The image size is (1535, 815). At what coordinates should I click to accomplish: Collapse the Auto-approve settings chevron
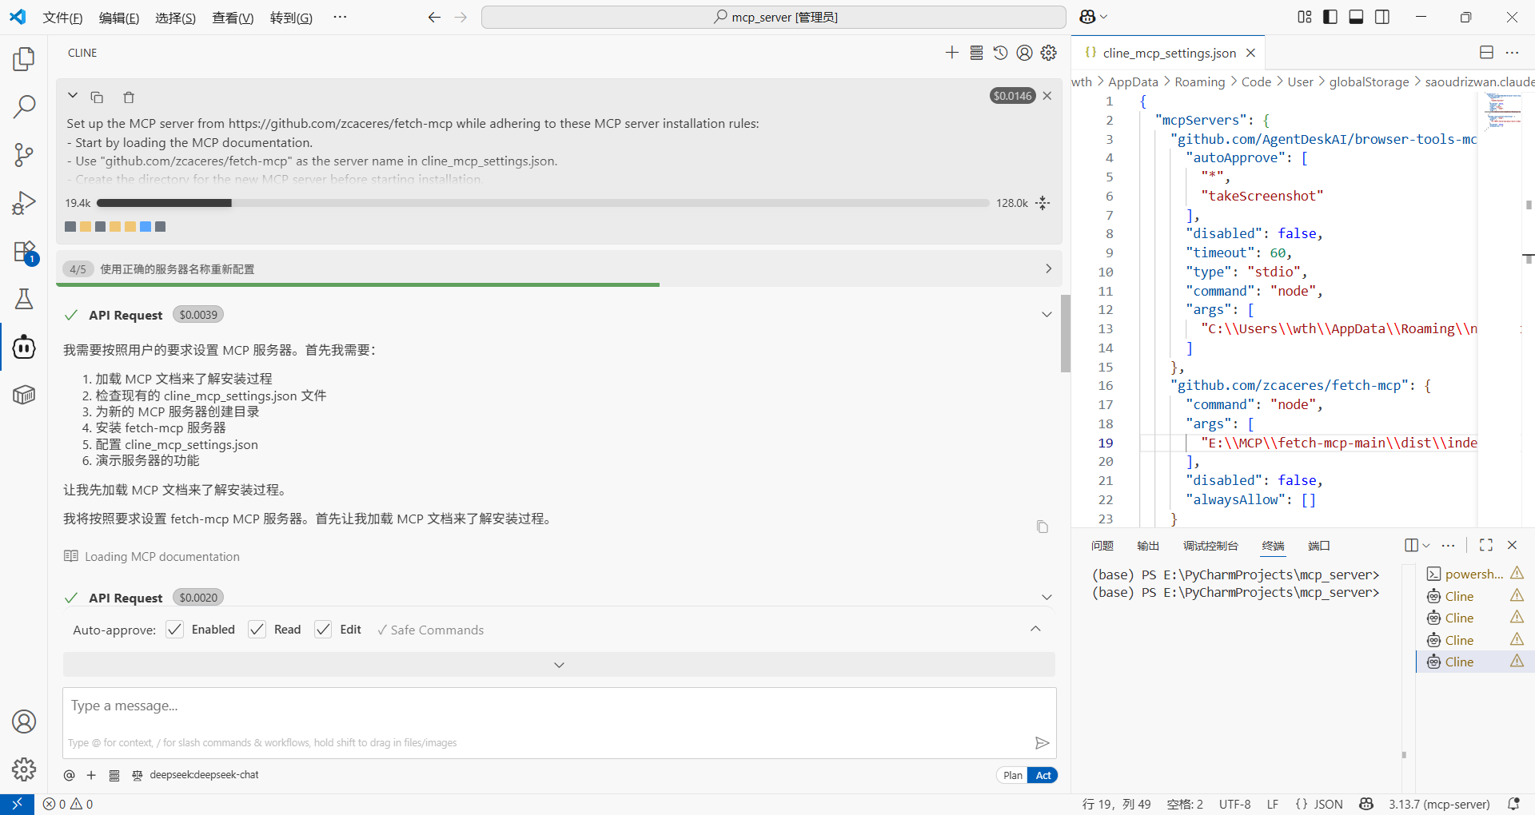click(x=1035, y=629)
